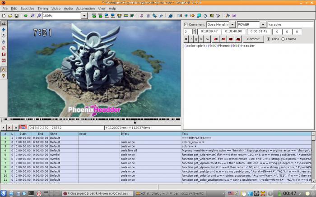Viewport: 316px width, 197px height.
Task: Play video with the play button
Action: pyautogui.click(x=3, y=128)
